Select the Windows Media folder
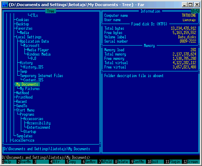 point(39,54)
